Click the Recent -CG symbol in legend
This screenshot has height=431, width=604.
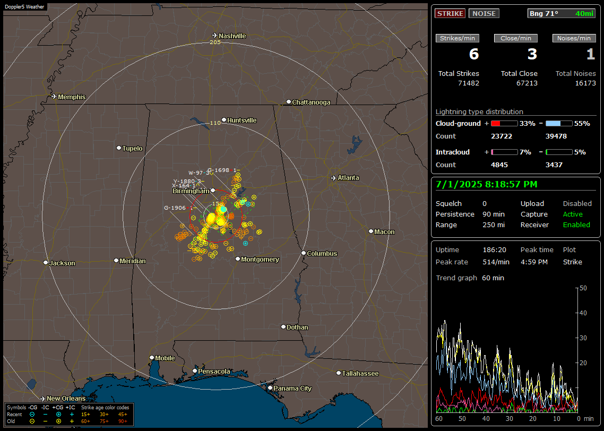click(32, 415)
